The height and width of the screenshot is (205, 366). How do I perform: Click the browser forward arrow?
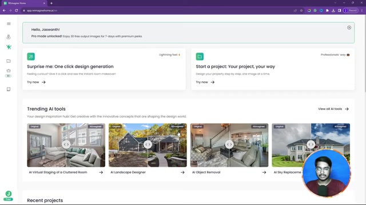click(10, 10)
